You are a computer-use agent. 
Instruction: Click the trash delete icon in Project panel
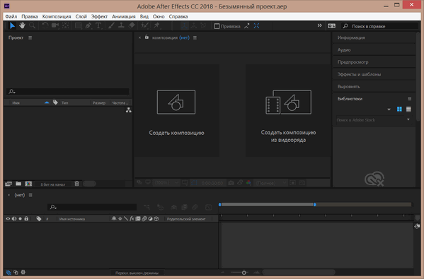coord(76,184)
